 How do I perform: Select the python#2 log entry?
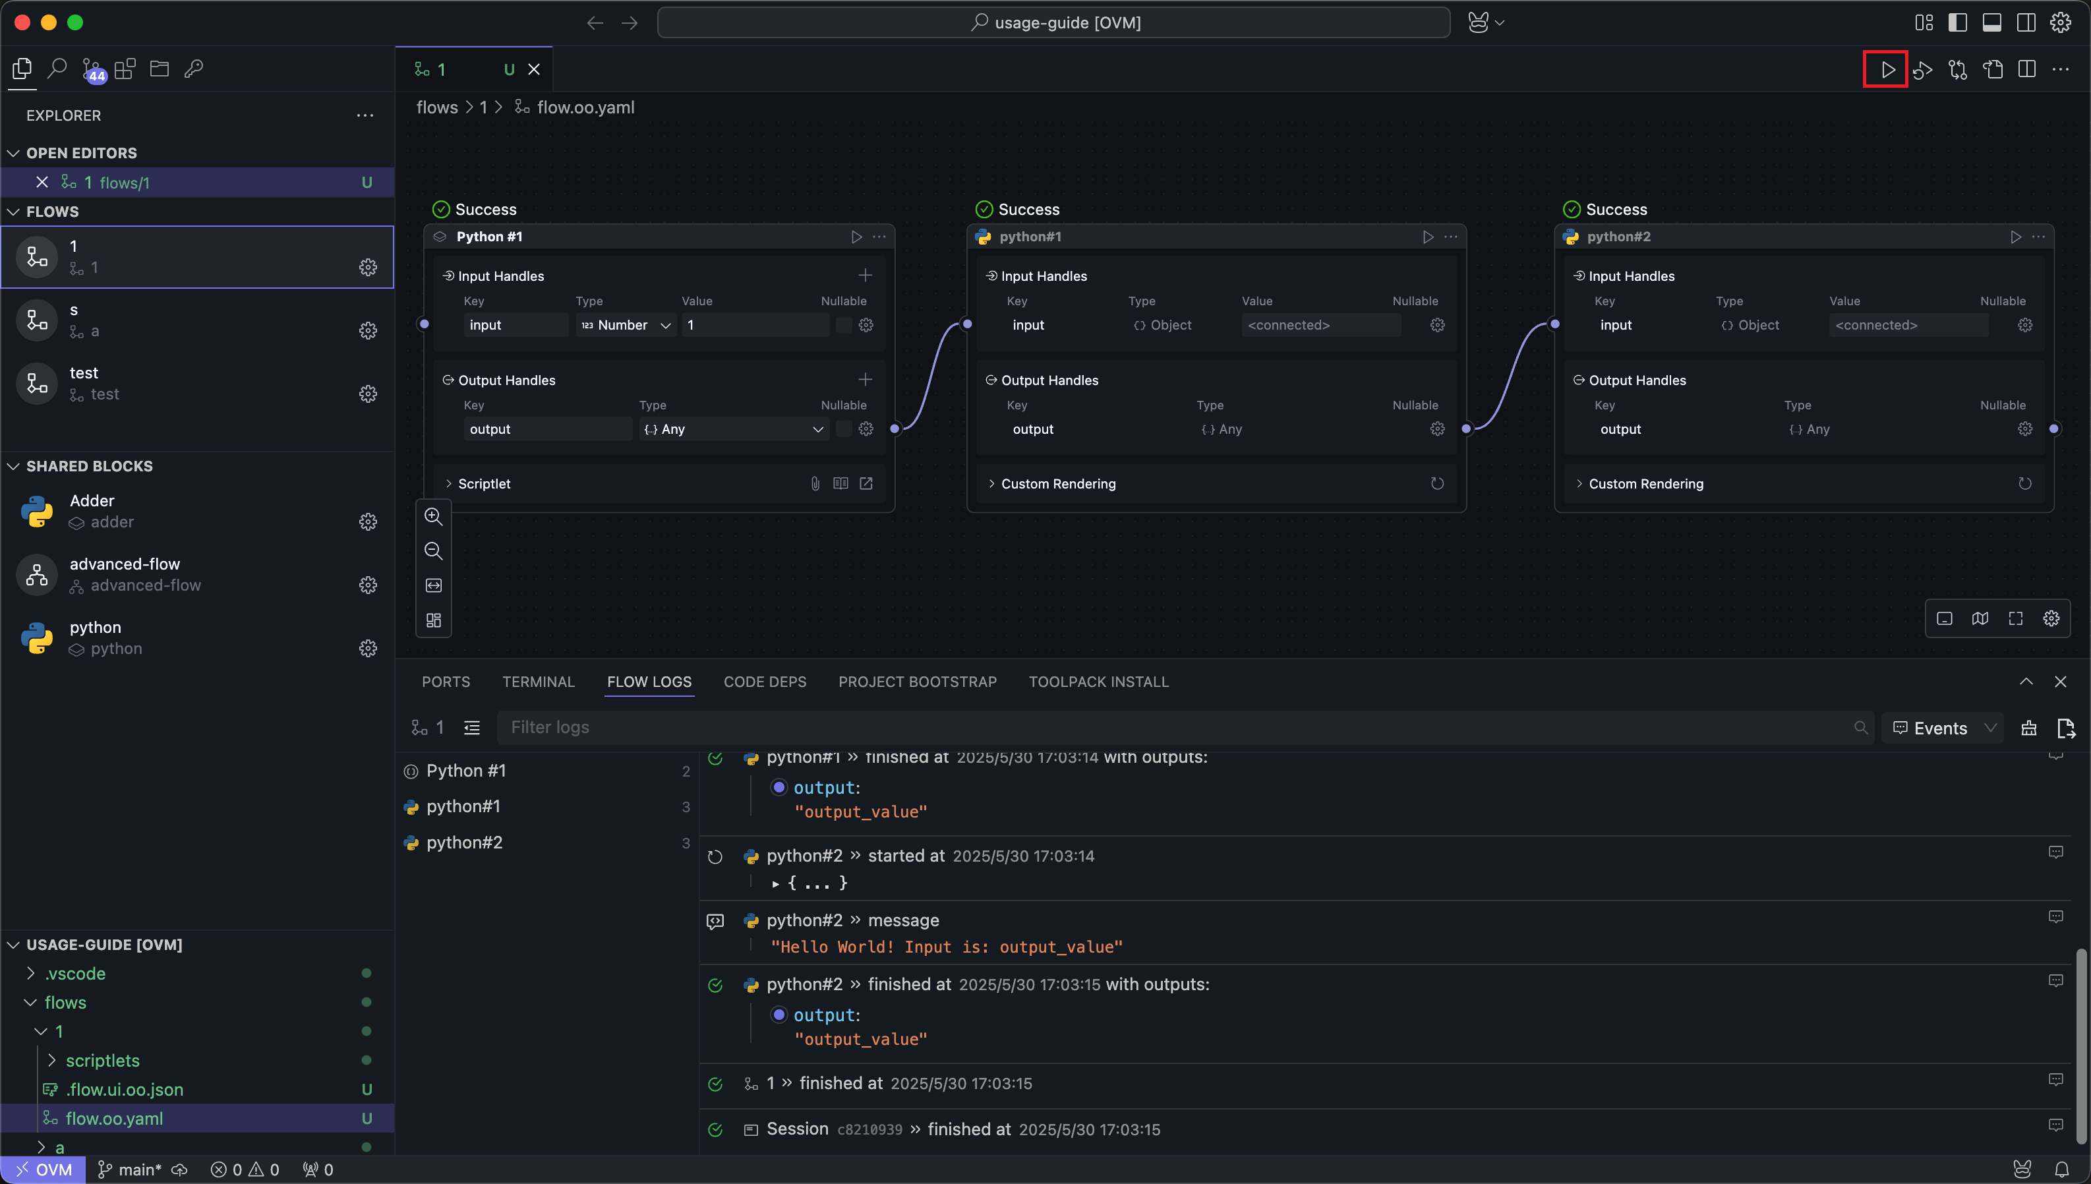coord(464,843)
